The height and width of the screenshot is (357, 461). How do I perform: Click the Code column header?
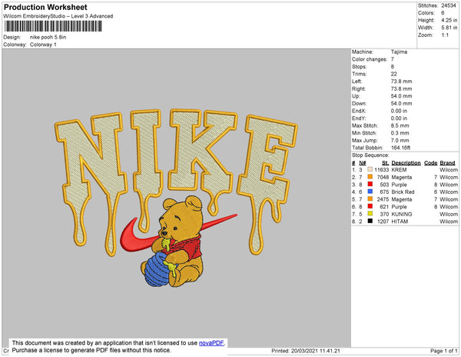(x=430, y=162)
